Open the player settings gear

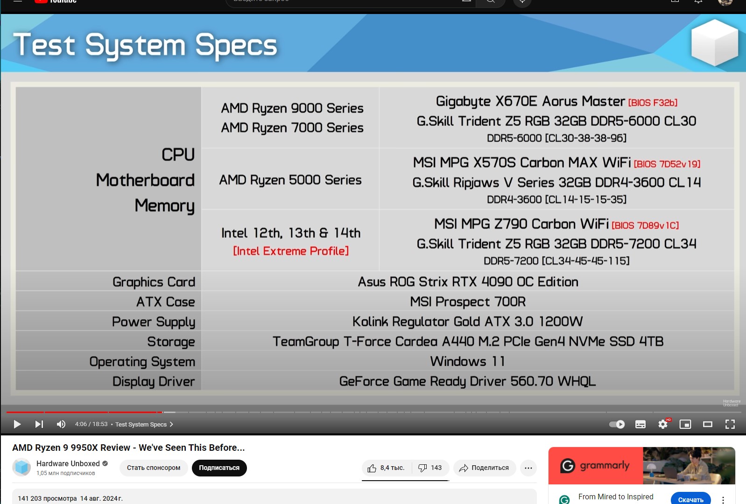[663, 424]
